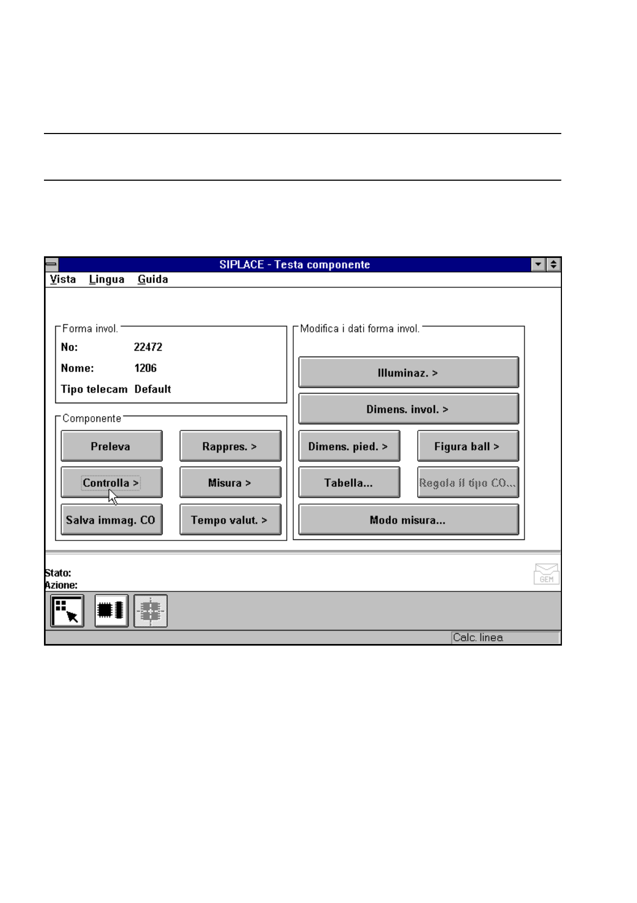Open the Guida menu

153,279
